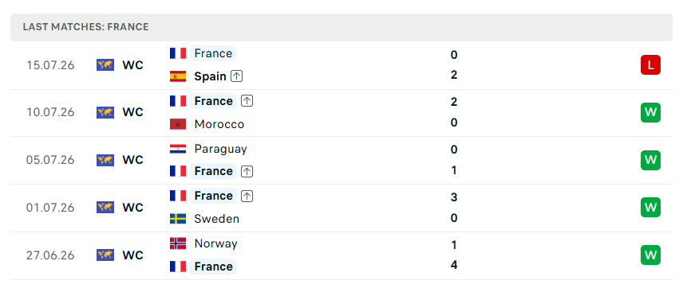Viewport: 683px width, 288px height.
Task: Click the advancing arrow beside France versus Morocco
Action: coord(247,101)
